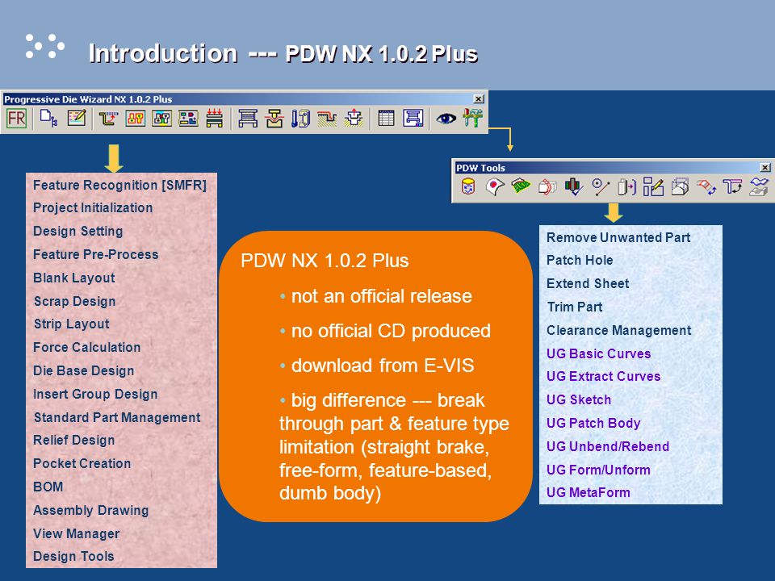This screenshot has height=581, width=775.
Task: Select Remove Unwanted Part icon in PDW Tools
Action: (468, 186)
